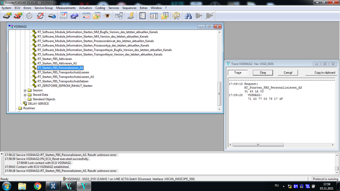Select RT_Starten_FBS_Aktivieren_AS tree item

[x=57, y=63]
